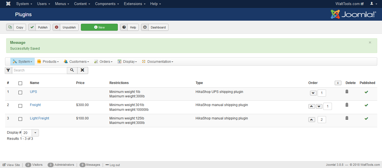Viewport: 382px width, 168px height.
Task: Open the Documentation dropdown
Action: click(x=158, y=62)
